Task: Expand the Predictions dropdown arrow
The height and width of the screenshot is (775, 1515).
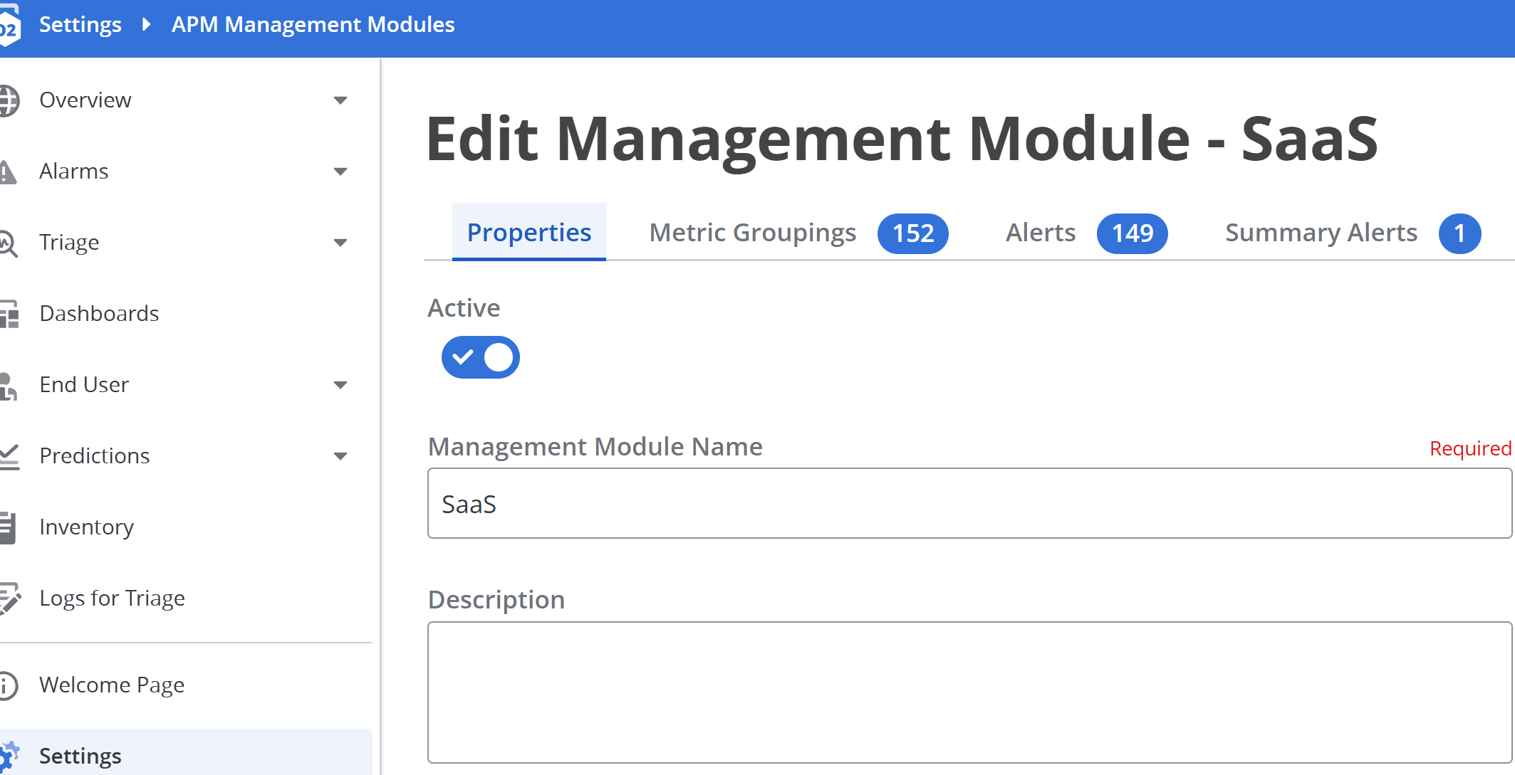Action: click(x=340, y=456)
